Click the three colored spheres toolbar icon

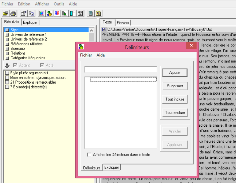click(49, 13)
